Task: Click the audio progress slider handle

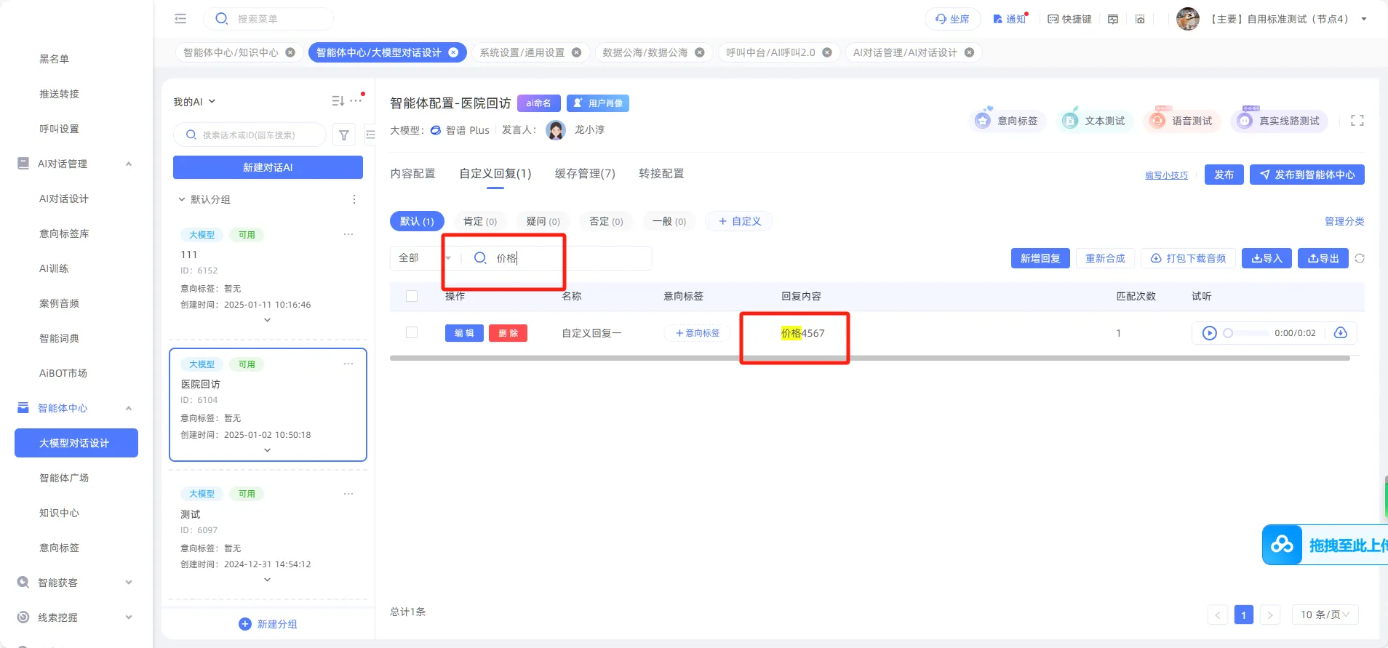Action: coord(1228,333)
